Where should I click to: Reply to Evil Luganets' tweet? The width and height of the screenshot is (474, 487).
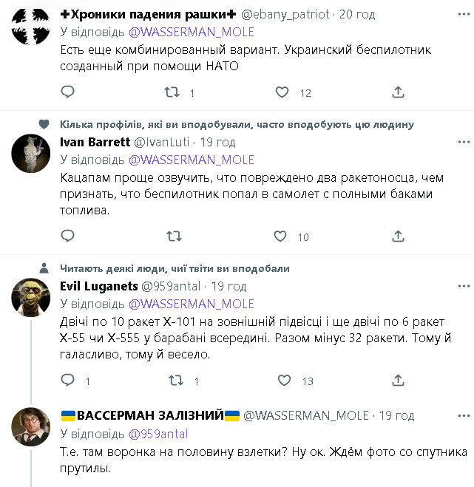tap(67, 381)
